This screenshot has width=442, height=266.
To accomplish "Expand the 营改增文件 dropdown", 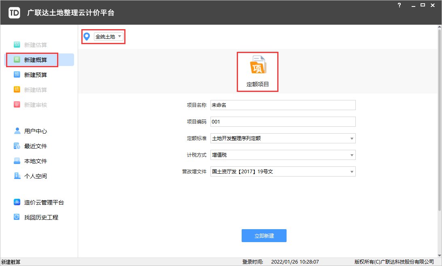I will [x=352, y=172].
